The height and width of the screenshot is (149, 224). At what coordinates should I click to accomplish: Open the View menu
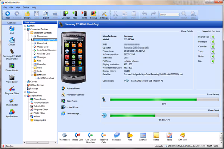pyautogui.click(x=18, y=7)
